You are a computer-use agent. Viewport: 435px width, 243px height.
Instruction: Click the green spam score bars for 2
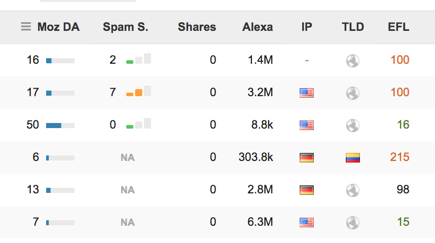pyautogui.click(x=138, y=59)
